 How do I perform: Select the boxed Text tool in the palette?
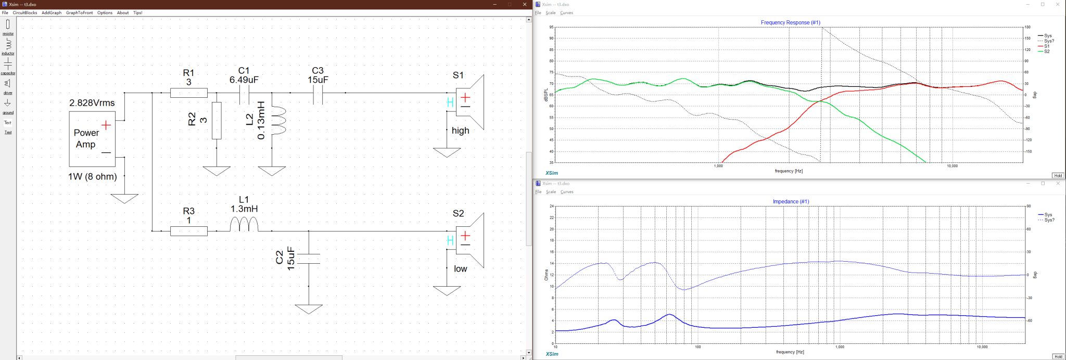pyautogui.click(x=8, y=123)
